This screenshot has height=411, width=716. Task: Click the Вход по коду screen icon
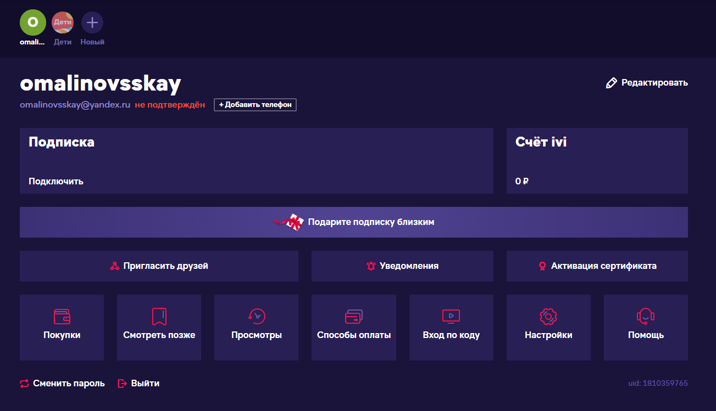(x=451, y=316)
